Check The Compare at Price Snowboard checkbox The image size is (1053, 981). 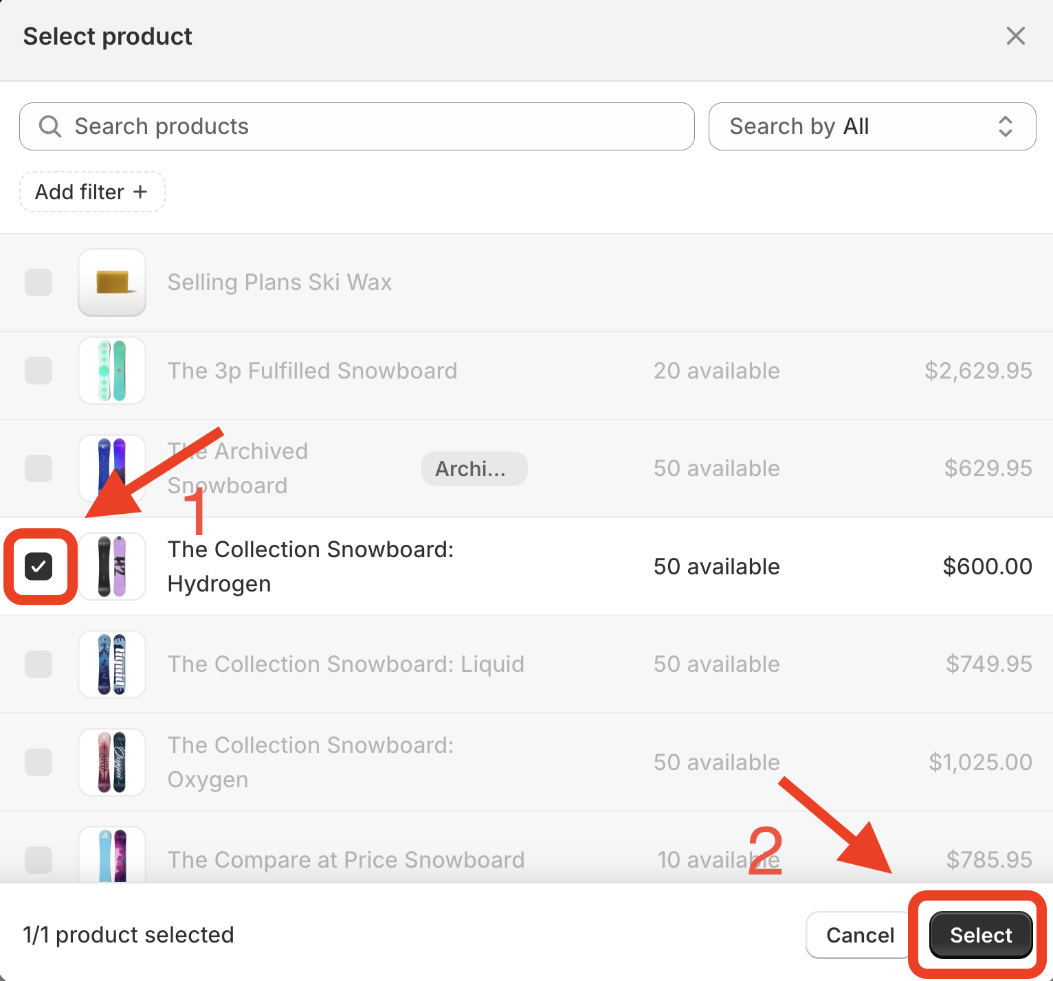pyautogui.click(x=38, y=860)
